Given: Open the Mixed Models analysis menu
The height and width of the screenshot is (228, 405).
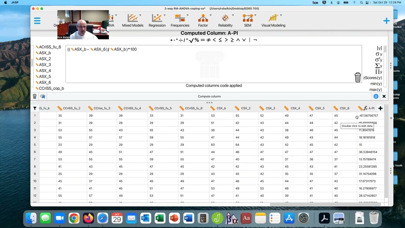Looking at the screenshot, I should [x=133, y=21].
